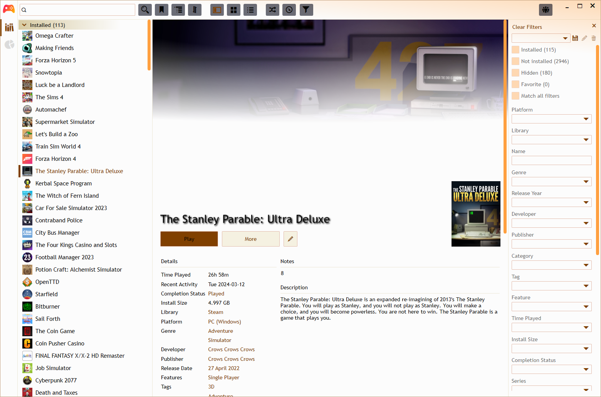The width and height of the screenshot is (601, 397).
Task: Toggle the Match all filters checkbox
Action: [515, 96]
